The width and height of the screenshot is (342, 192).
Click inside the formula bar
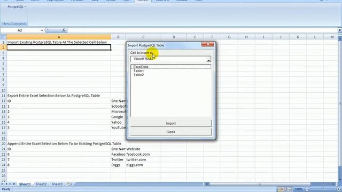coord(202,30)
